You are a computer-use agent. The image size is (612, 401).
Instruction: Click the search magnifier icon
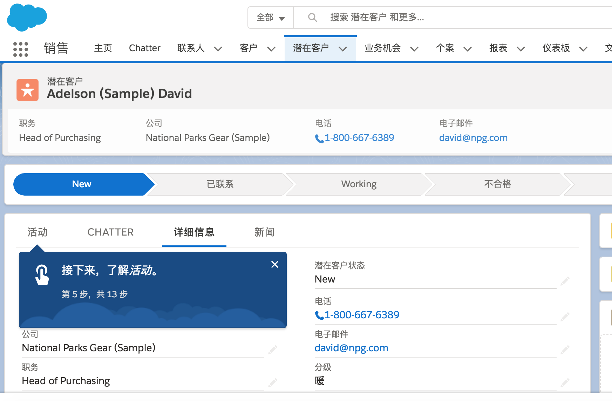pyautogui.click(x=312, y=18)
